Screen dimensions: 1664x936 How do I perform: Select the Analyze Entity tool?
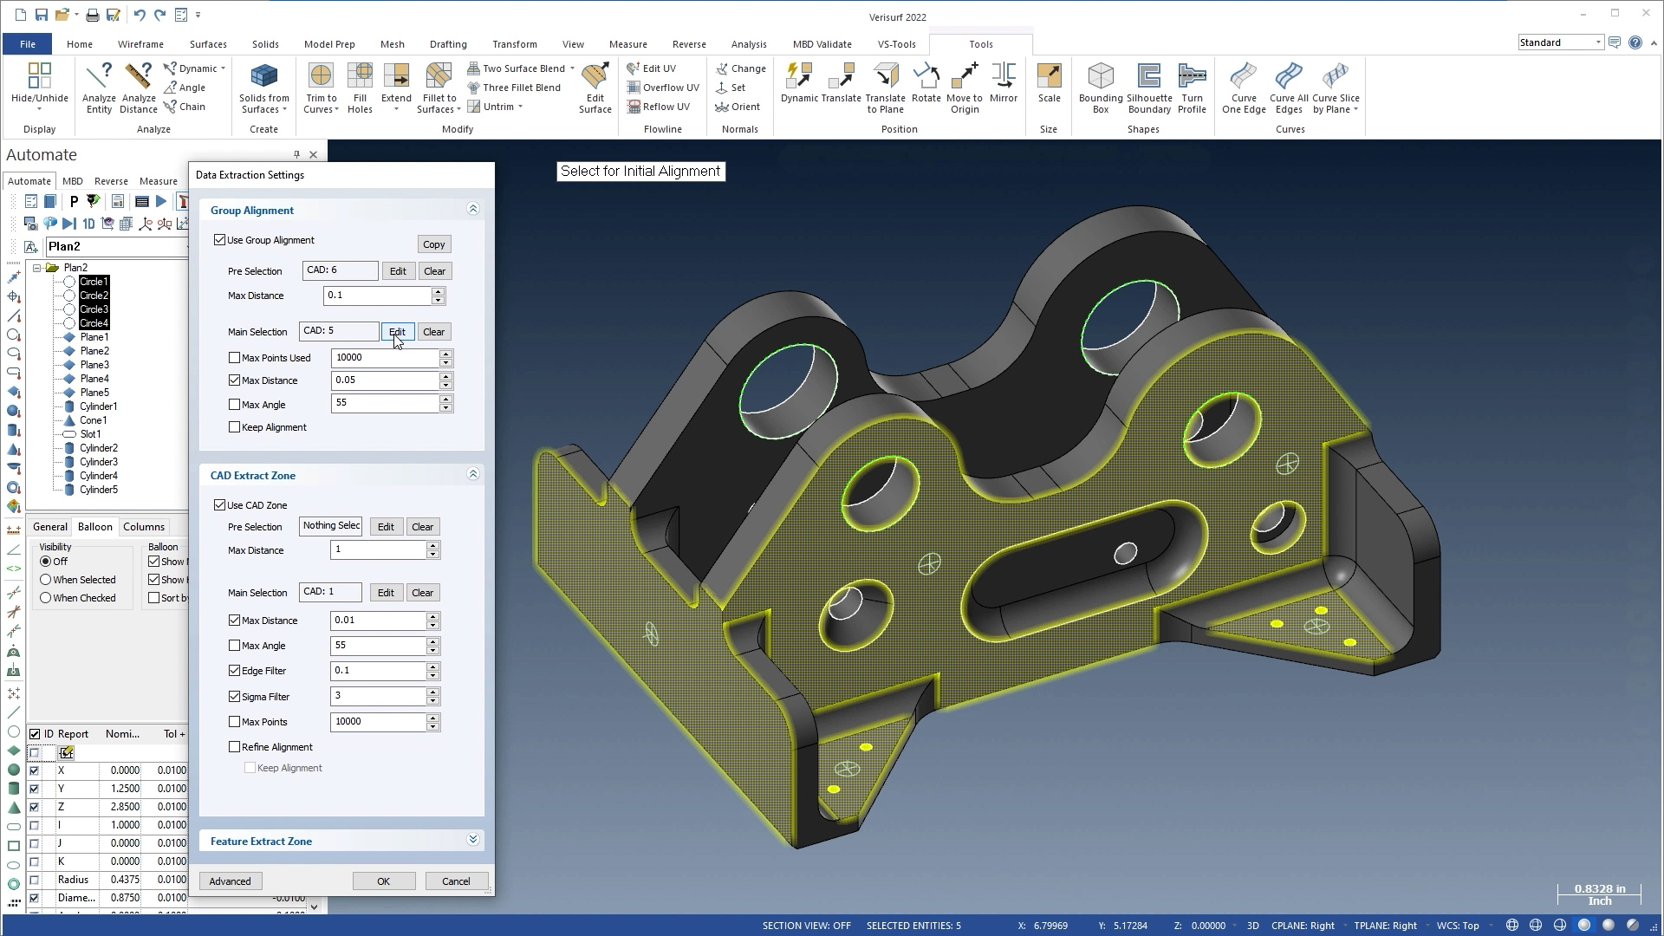coord(99,87)
